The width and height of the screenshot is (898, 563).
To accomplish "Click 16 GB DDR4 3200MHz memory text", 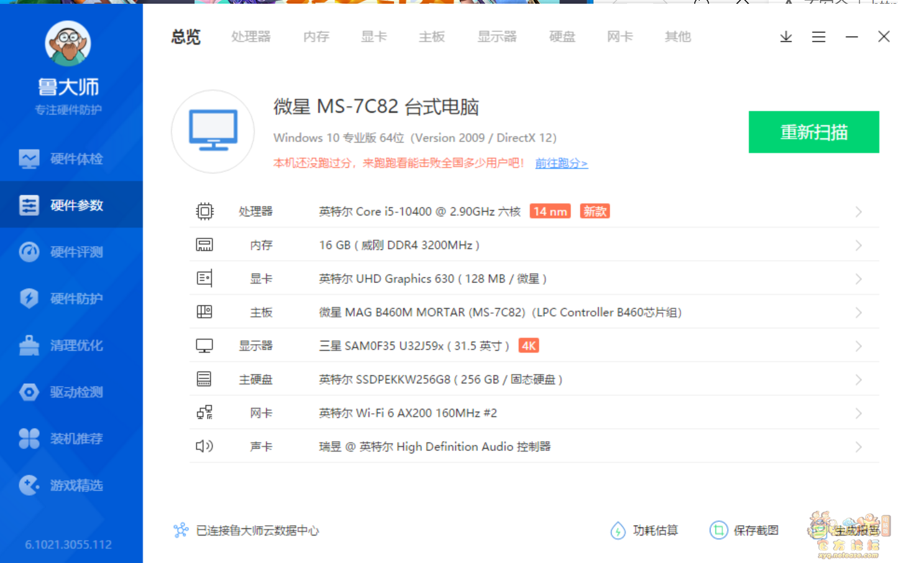I will (399, 245).
